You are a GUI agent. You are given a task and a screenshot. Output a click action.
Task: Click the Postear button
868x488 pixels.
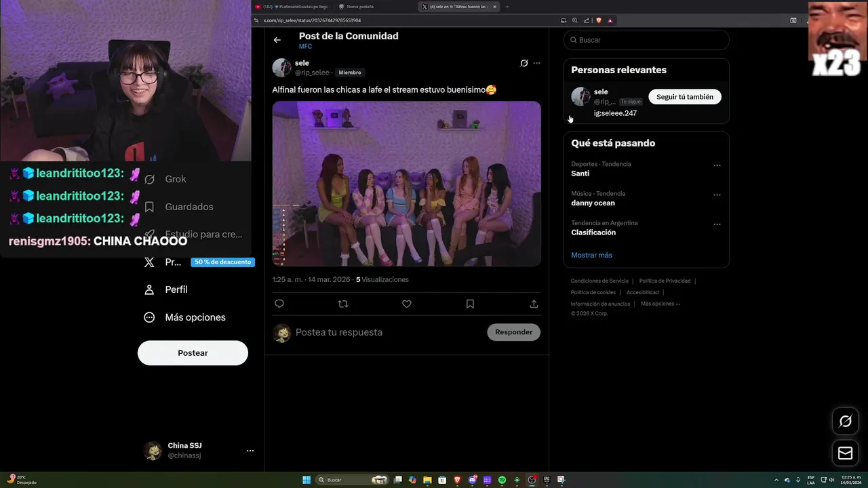click(x=193, y=353)
